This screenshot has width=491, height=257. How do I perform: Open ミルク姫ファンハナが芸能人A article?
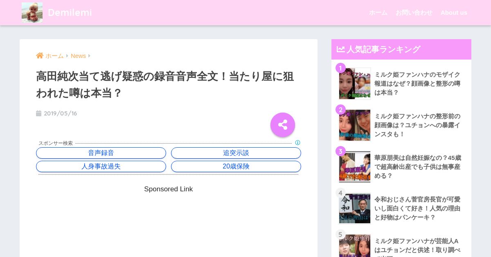[x=417, y=247]
